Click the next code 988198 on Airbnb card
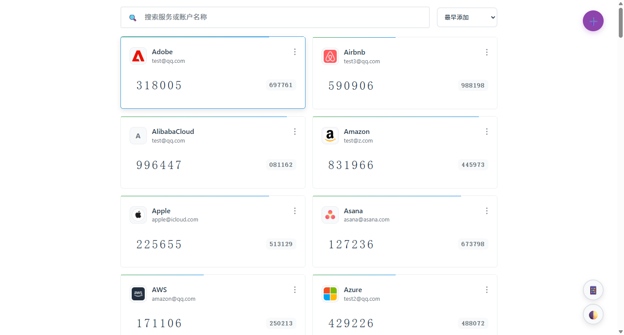Viewport: 624px width, 335px height. click(472, 85)
